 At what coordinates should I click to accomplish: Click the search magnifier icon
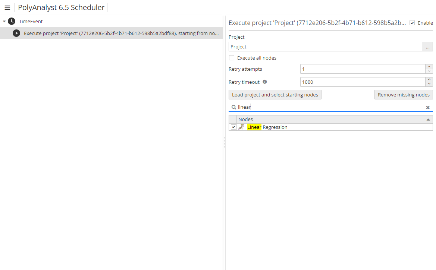pyautogui.click(x=233, y=107)
